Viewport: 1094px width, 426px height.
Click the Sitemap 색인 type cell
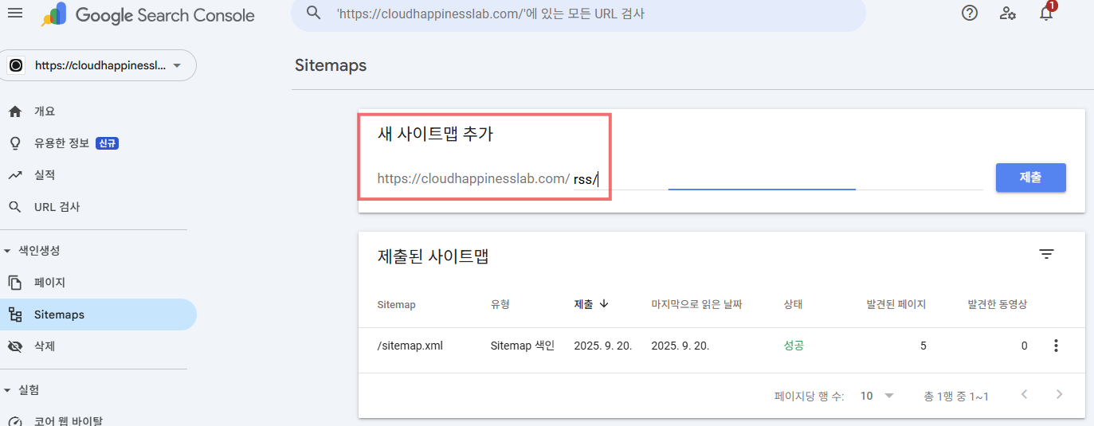pyautogui.click(x=522, y=346)
